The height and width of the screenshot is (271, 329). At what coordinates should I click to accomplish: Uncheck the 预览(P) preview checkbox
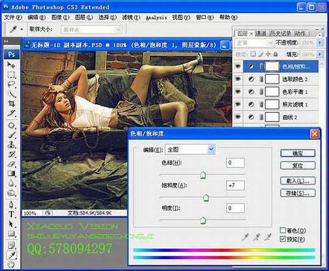click(283, 239)
